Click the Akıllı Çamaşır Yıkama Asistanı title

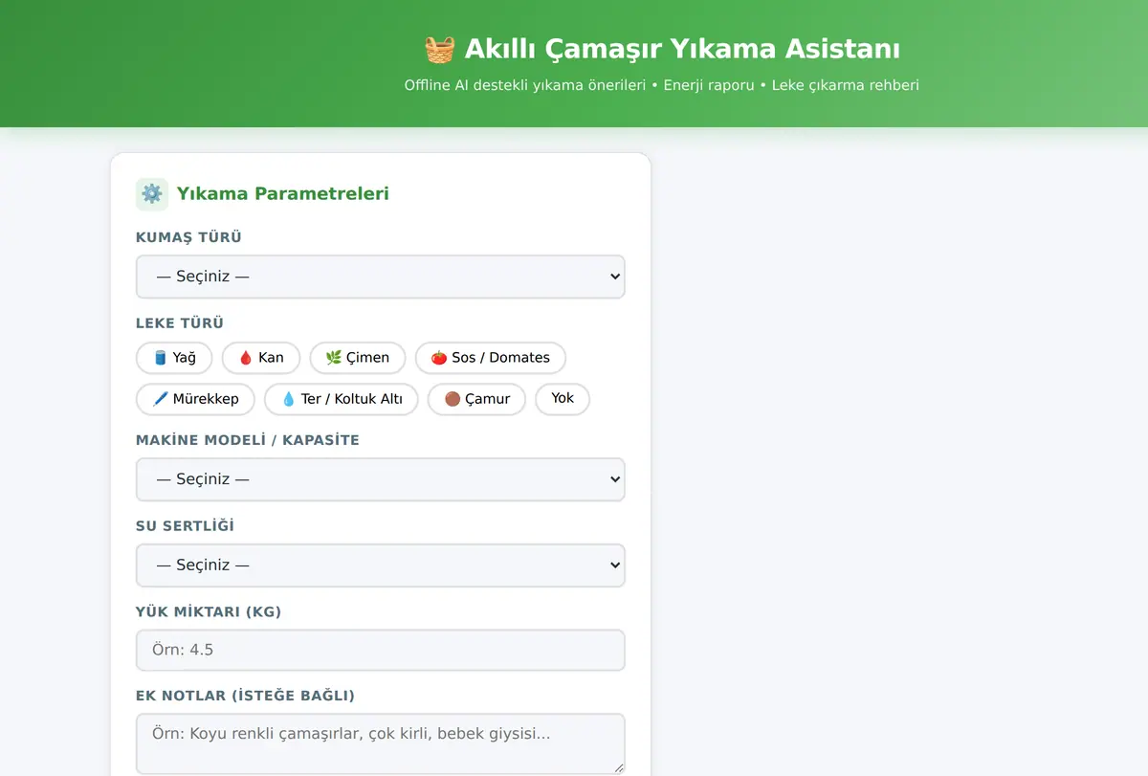[x=682, y=49]
